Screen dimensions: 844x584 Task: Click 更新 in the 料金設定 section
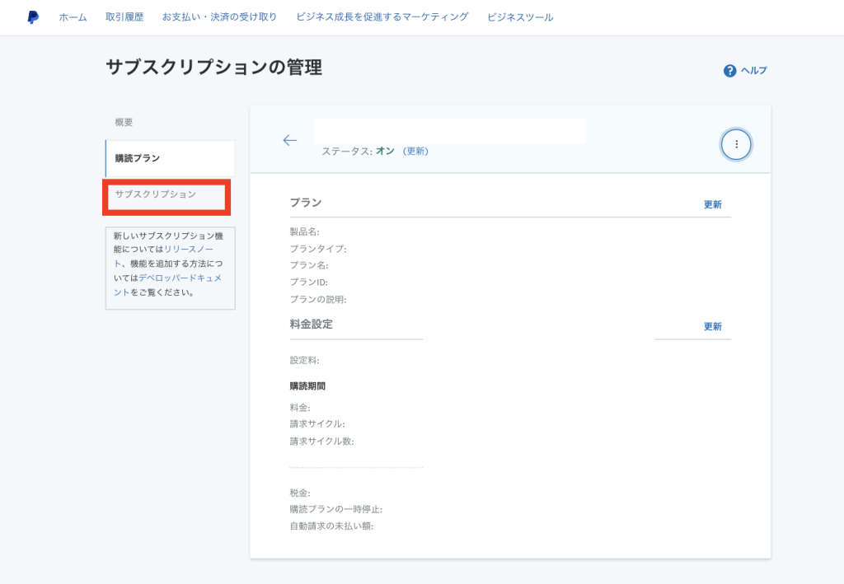coord(712,326)
